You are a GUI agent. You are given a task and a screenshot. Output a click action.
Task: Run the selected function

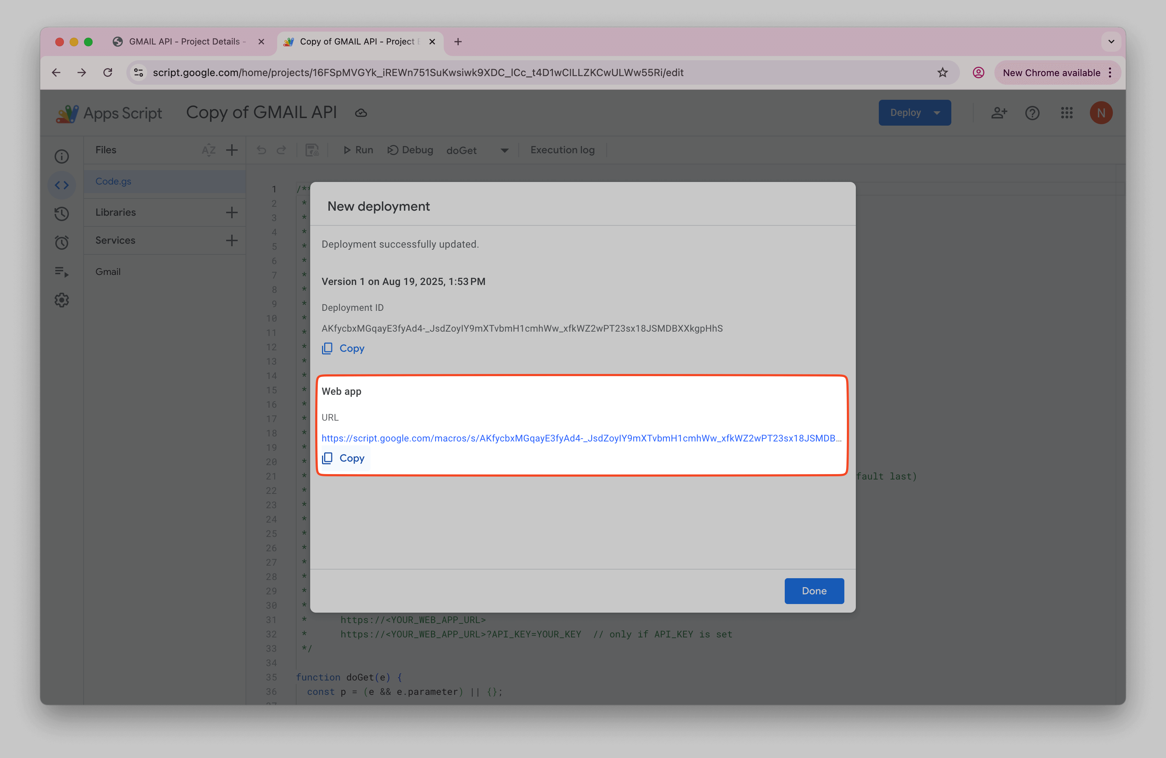[x=358, y=150]
